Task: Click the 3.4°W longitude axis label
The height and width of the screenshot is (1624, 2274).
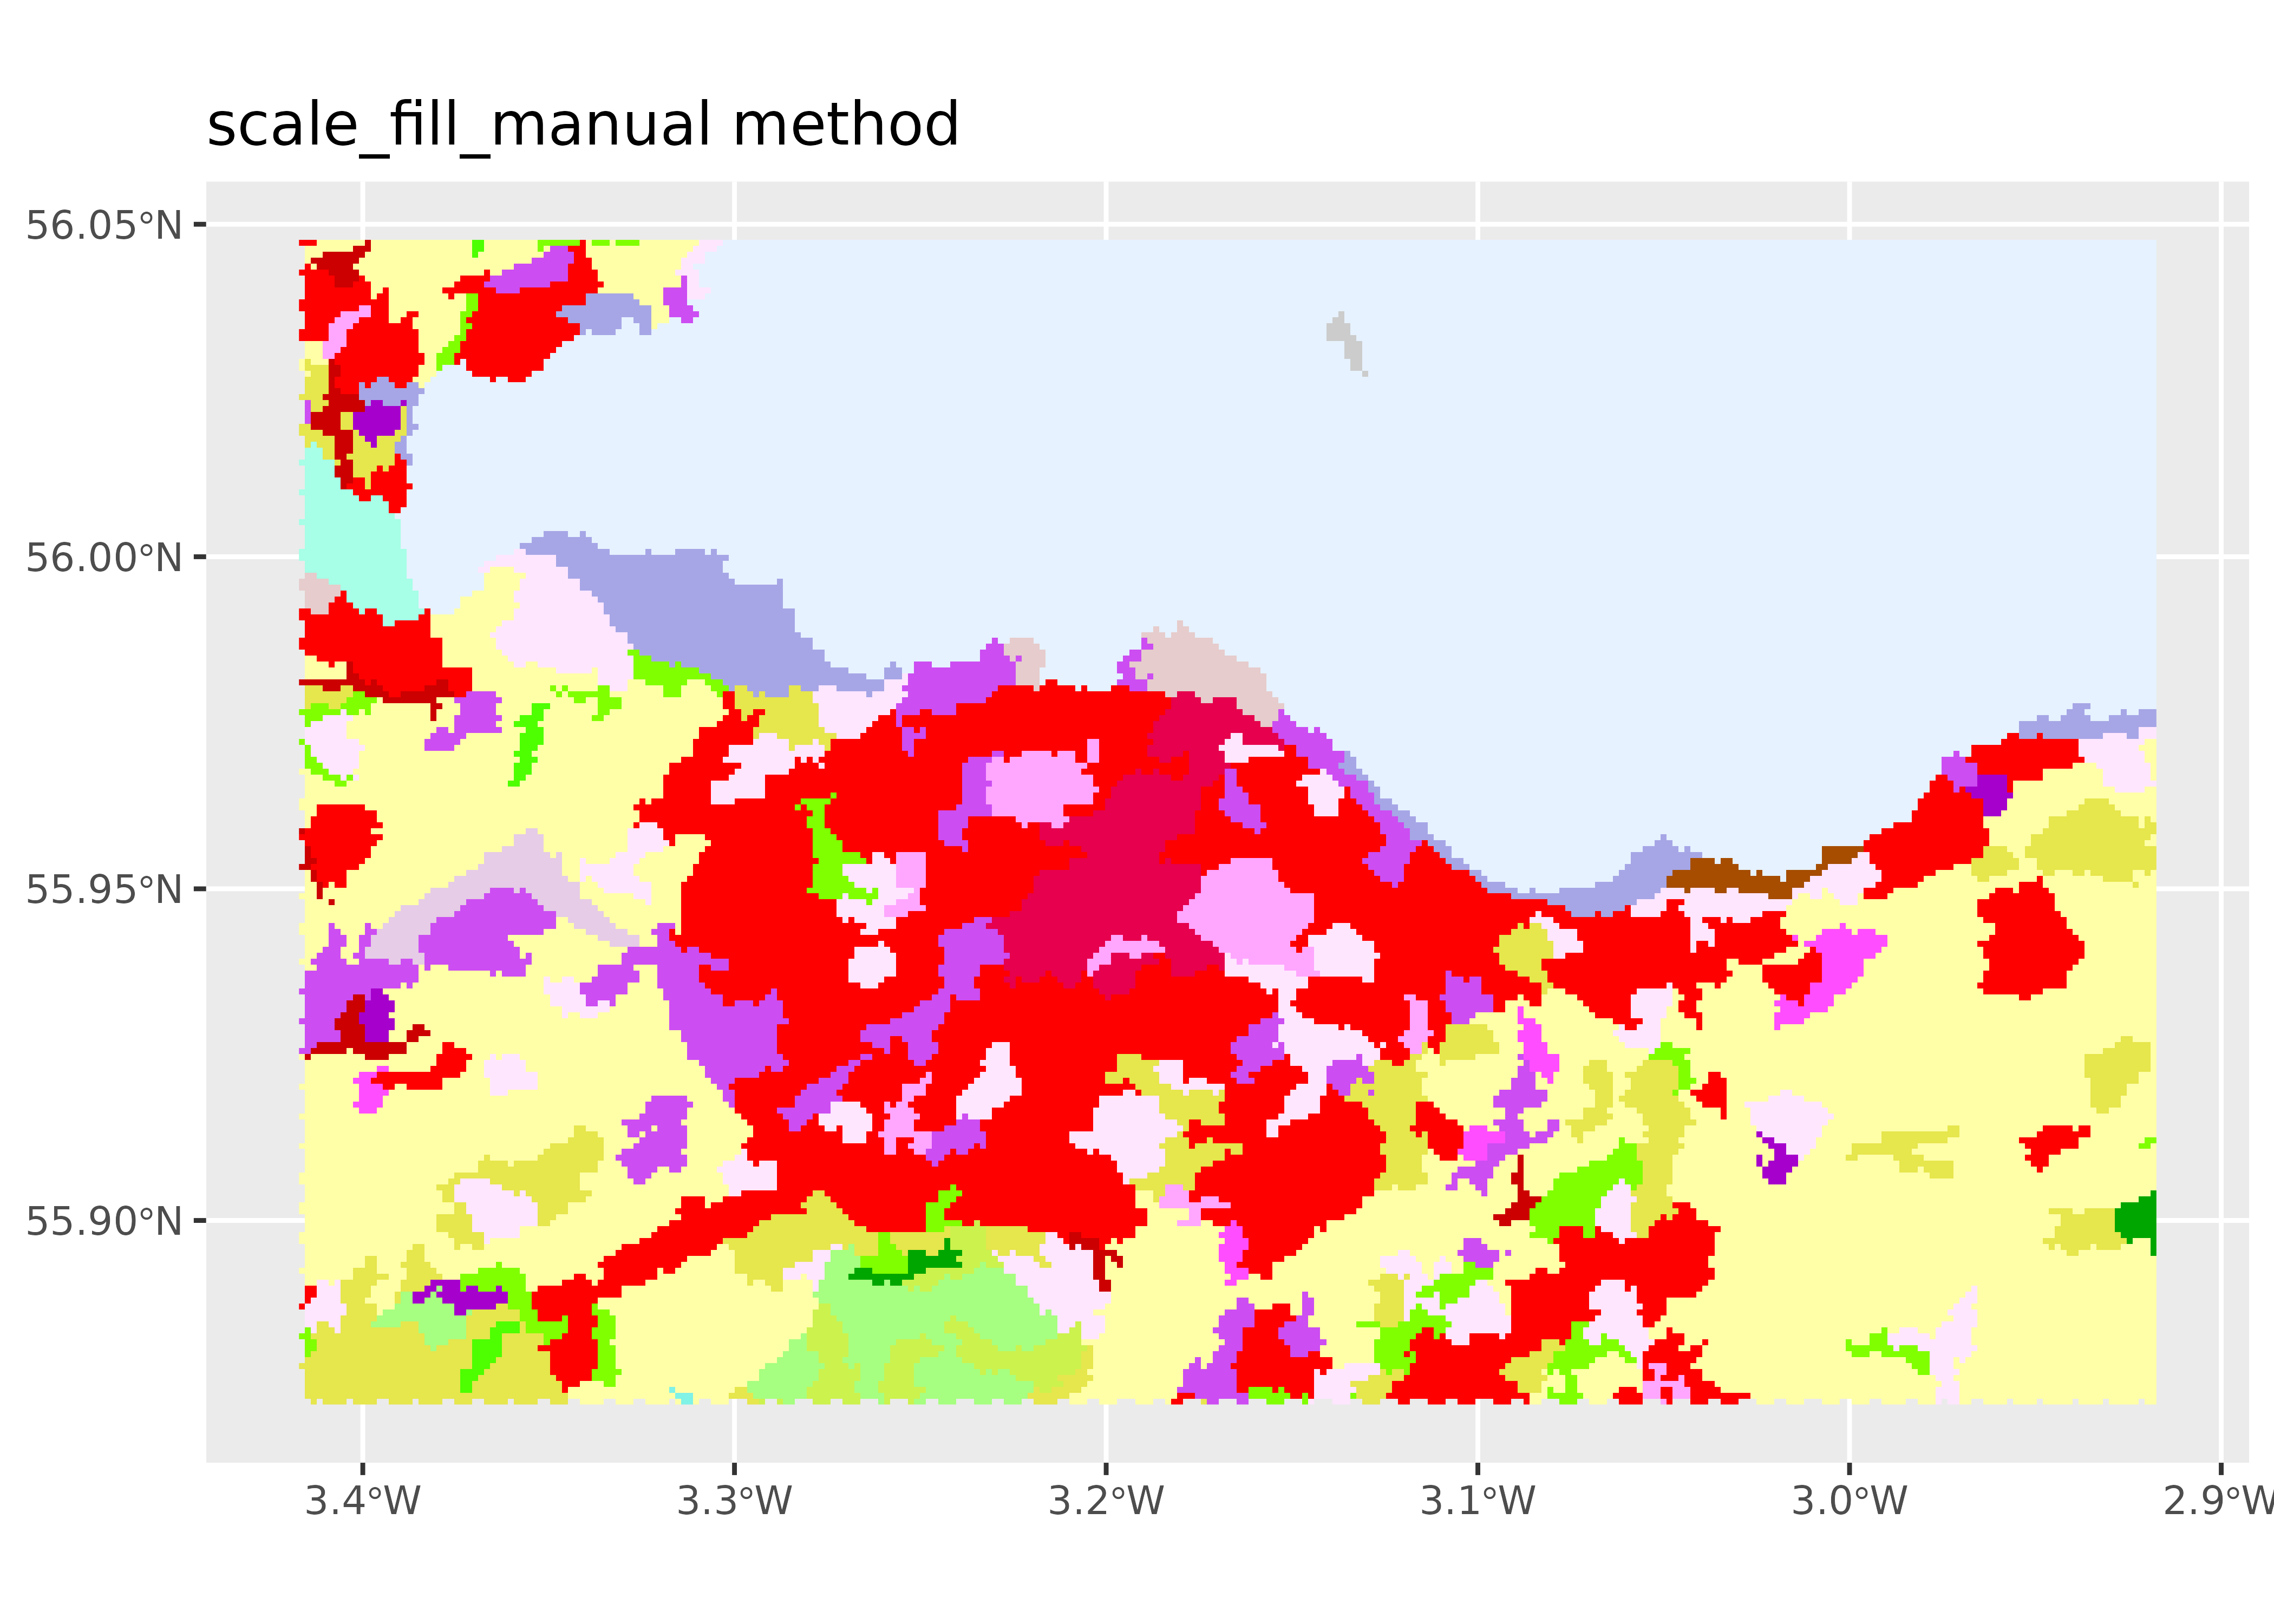Action: 362,1501
